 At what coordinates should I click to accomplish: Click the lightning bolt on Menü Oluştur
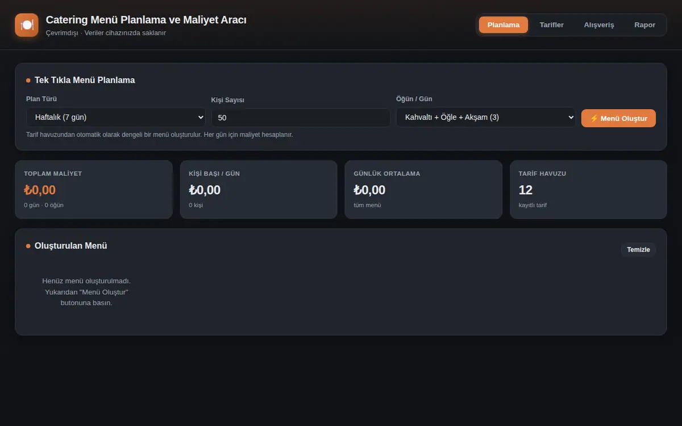pos(594,119)
